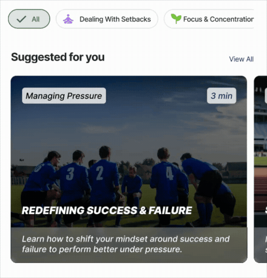Open the partially visible next suggestion card

point(260,170)
